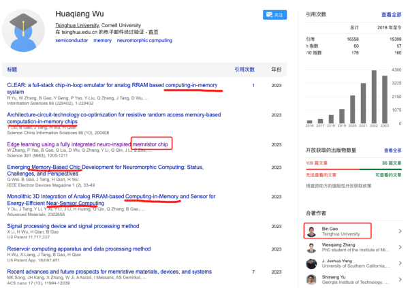Click Shimeng Yu's profile photo

click(311, 280)
